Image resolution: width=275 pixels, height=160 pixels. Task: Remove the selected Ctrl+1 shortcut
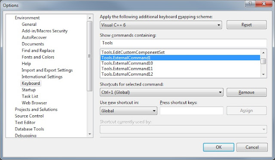click(247, 92)
